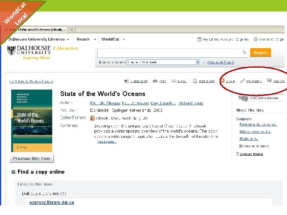
Task: Click Read more in summary
Action: 107,142
